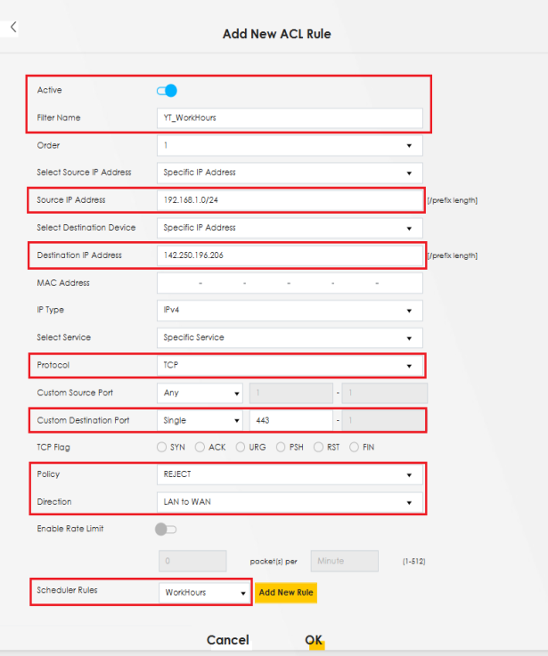Select the SYN TCP flag
The width and height of the screenshot is (548, 656).
point(162,447)
